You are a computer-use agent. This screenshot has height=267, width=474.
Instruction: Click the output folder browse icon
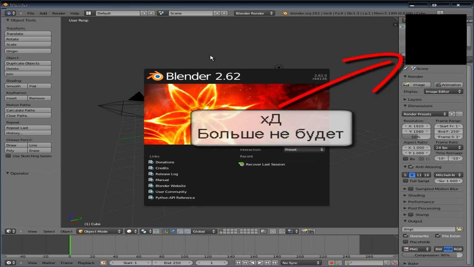pyautogui.click(x=460, y=229)
